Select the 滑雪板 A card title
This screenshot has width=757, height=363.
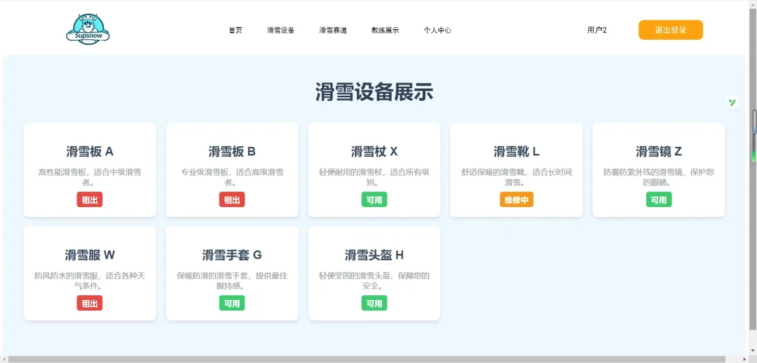[90, 152]
